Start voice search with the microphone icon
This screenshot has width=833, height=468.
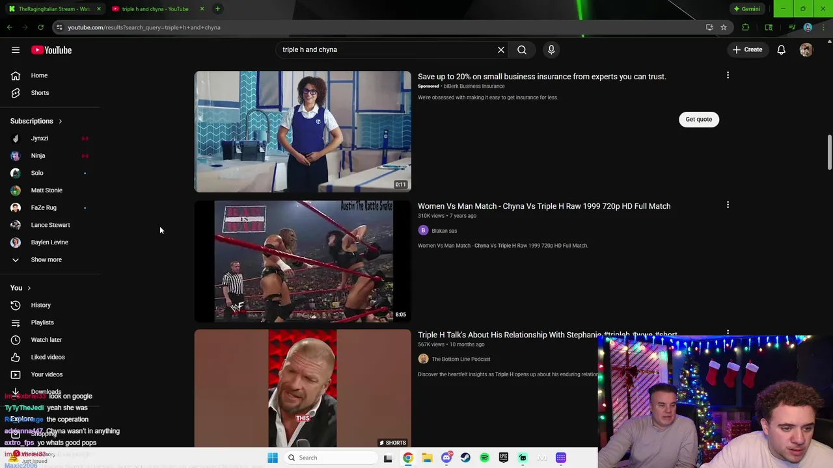(x=551, y=49)
